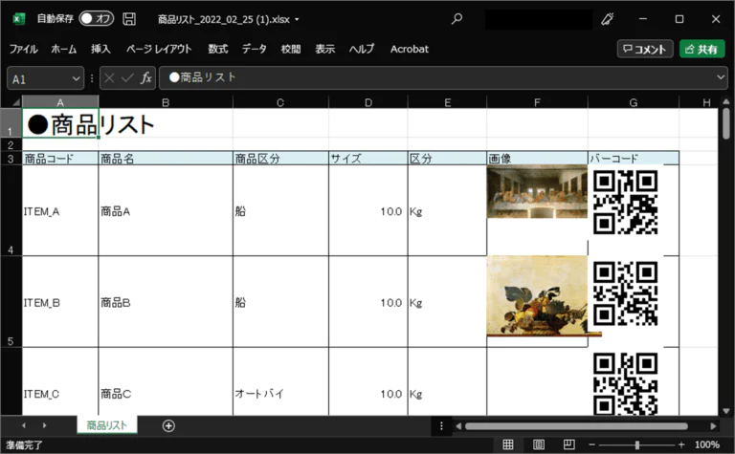Viewport: 735px width, 454px height.
Task: Click the Excel application icon
Action: click(x=19, y=19)
